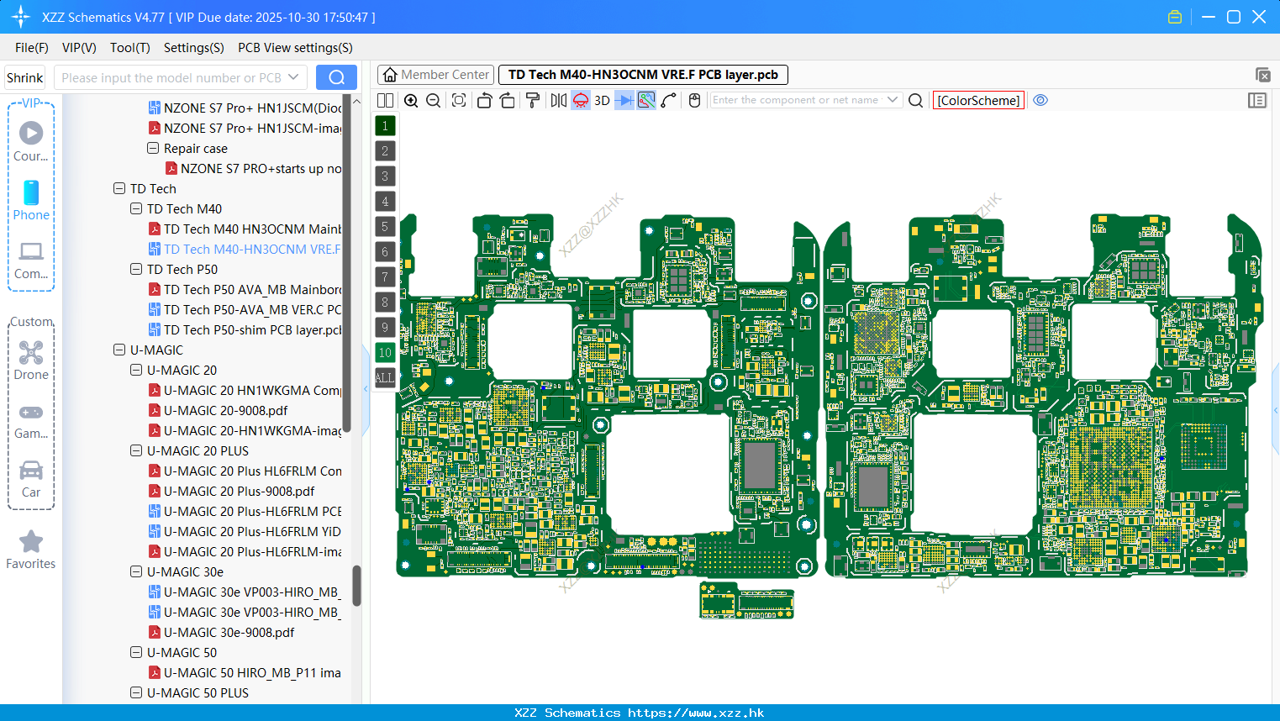Viewport: 1280px width, 721px height.
Task: Click the blue search button
Action: [336, 77]
